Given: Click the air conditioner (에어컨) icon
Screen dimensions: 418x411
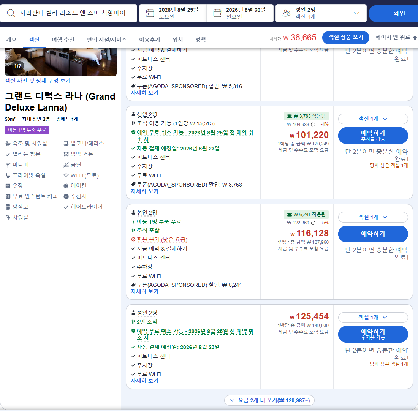Looking at the screenshot, I should pos(66,186).
